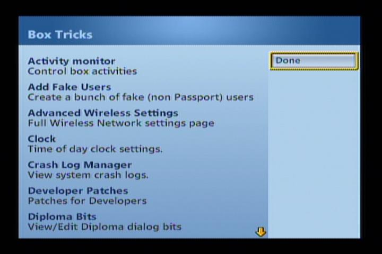This screenshot has height=254, width=382.
Task: Click the 'Passport' word in fake users line
Action: (197, 97)
